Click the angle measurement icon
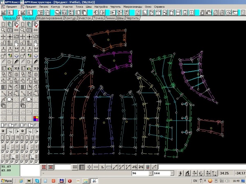The width and height of the screenshot is (246, 184). (154, 167)
